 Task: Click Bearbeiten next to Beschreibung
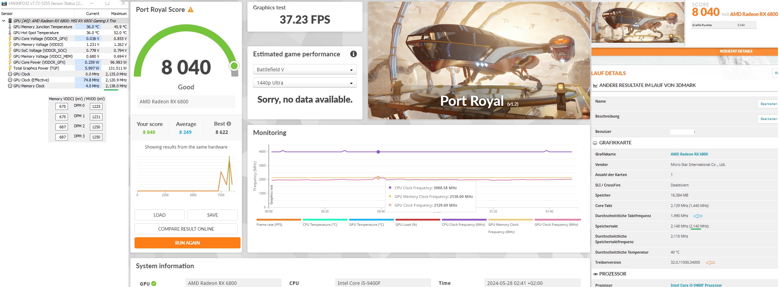pyautogui.click(x=769, y=119)
